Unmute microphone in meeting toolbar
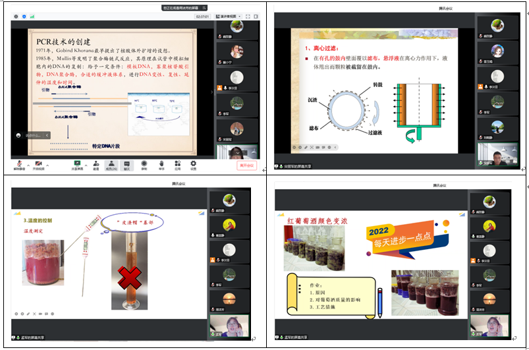The image size is (529, 350). point(18,163)
